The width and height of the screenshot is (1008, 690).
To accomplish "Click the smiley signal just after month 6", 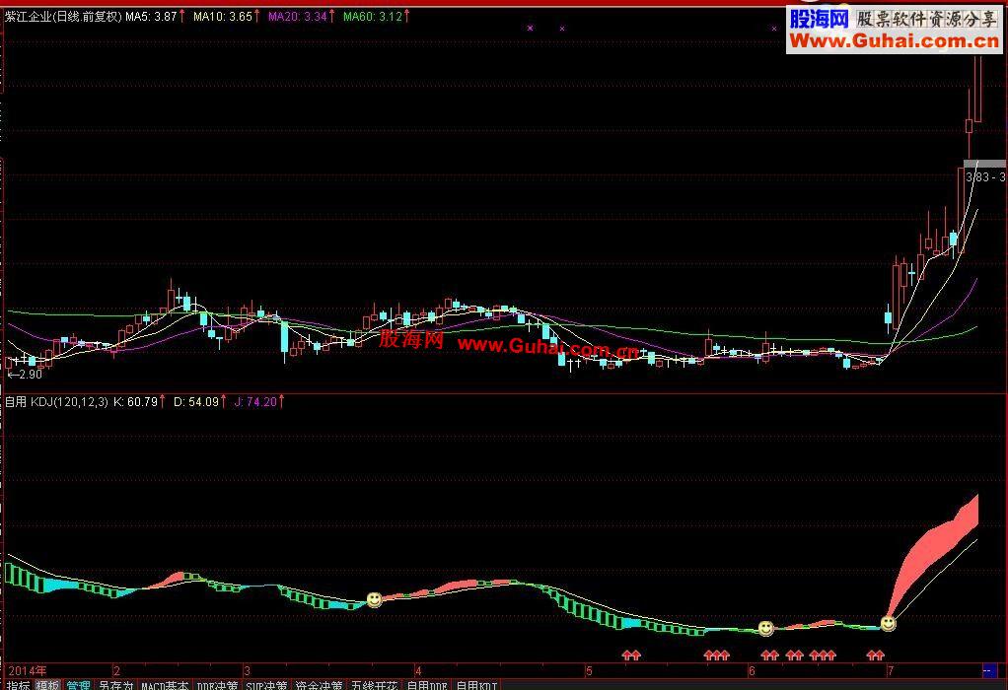I will [765, 628].
